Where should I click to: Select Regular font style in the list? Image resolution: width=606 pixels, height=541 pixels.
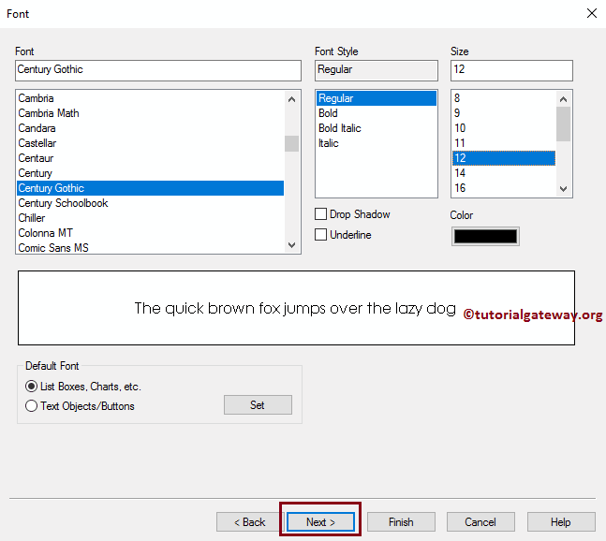tap(377, 98)
